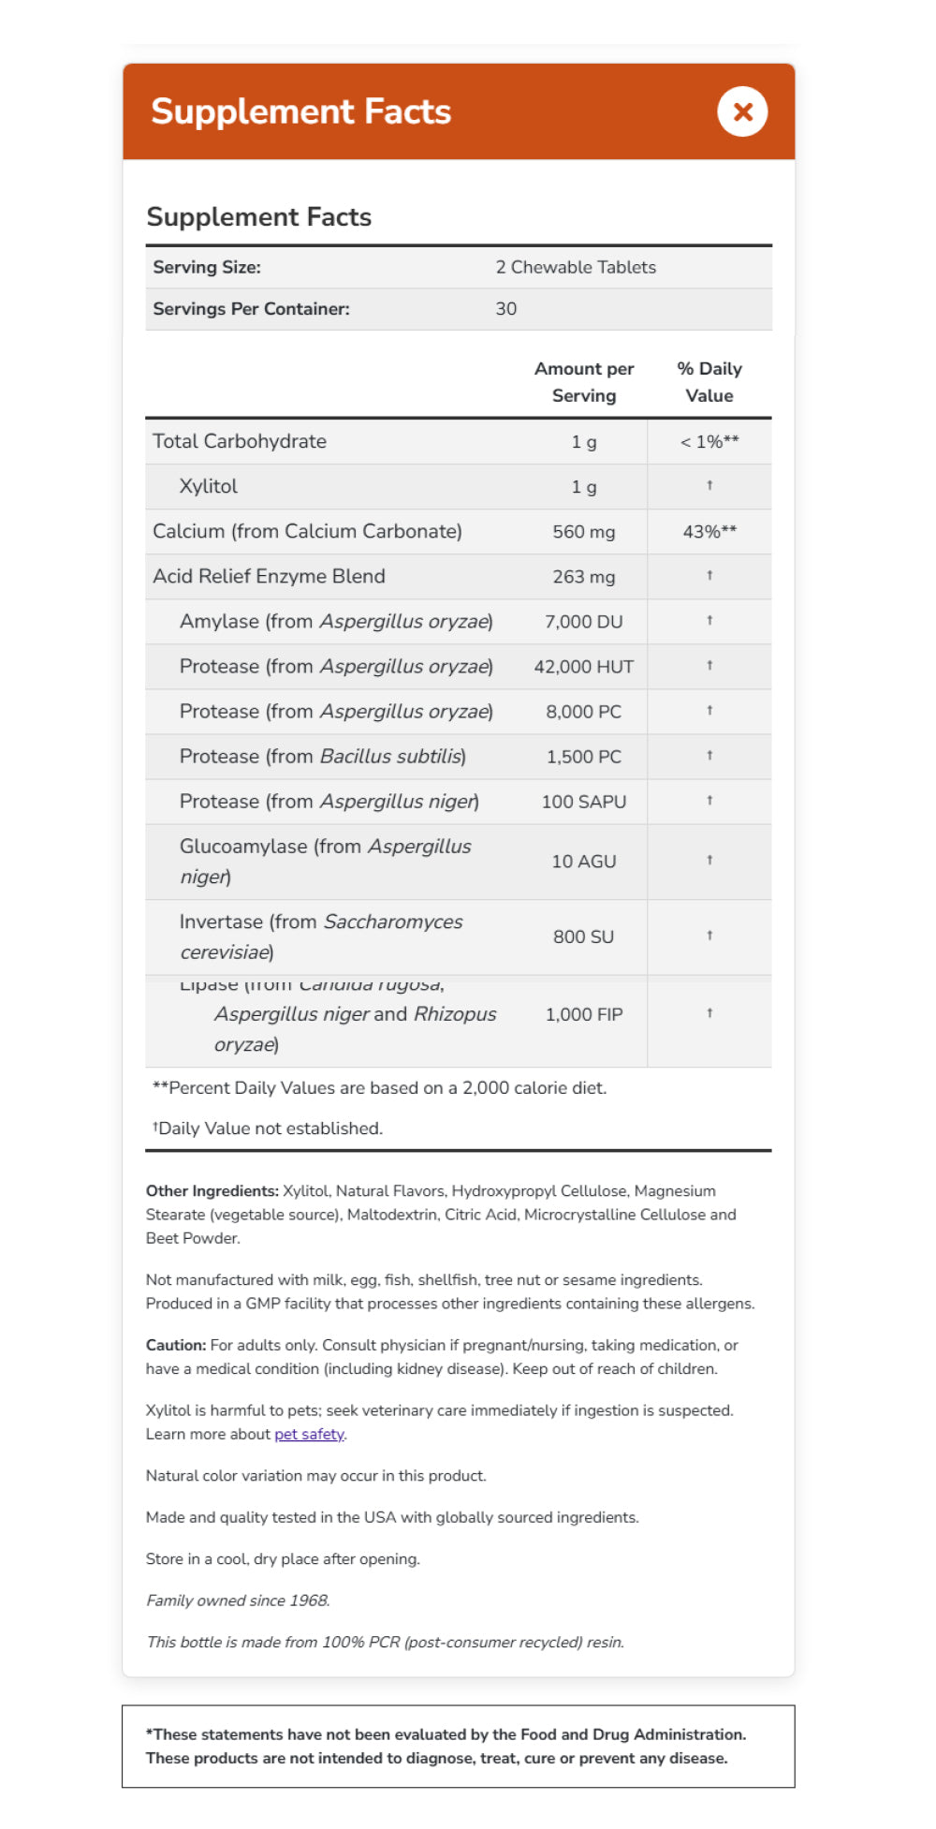Click the orange Supplement Facts header title
Viewport: 936px width, 1829px height.
pyautogui.click(x=300, y=111)
